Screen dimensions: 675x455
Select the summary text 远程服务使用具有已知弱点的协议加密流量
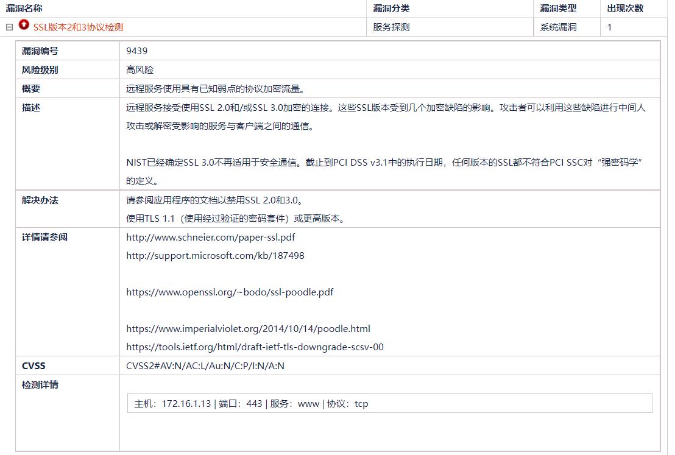[216, 89]
